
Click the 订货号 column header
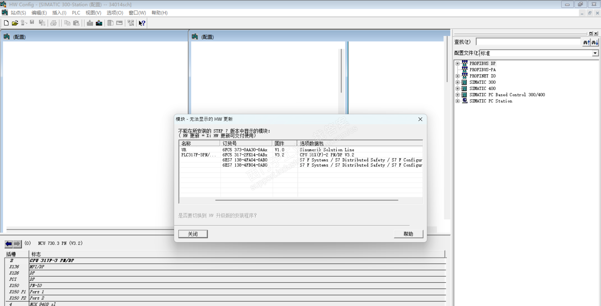pos(246,143)
